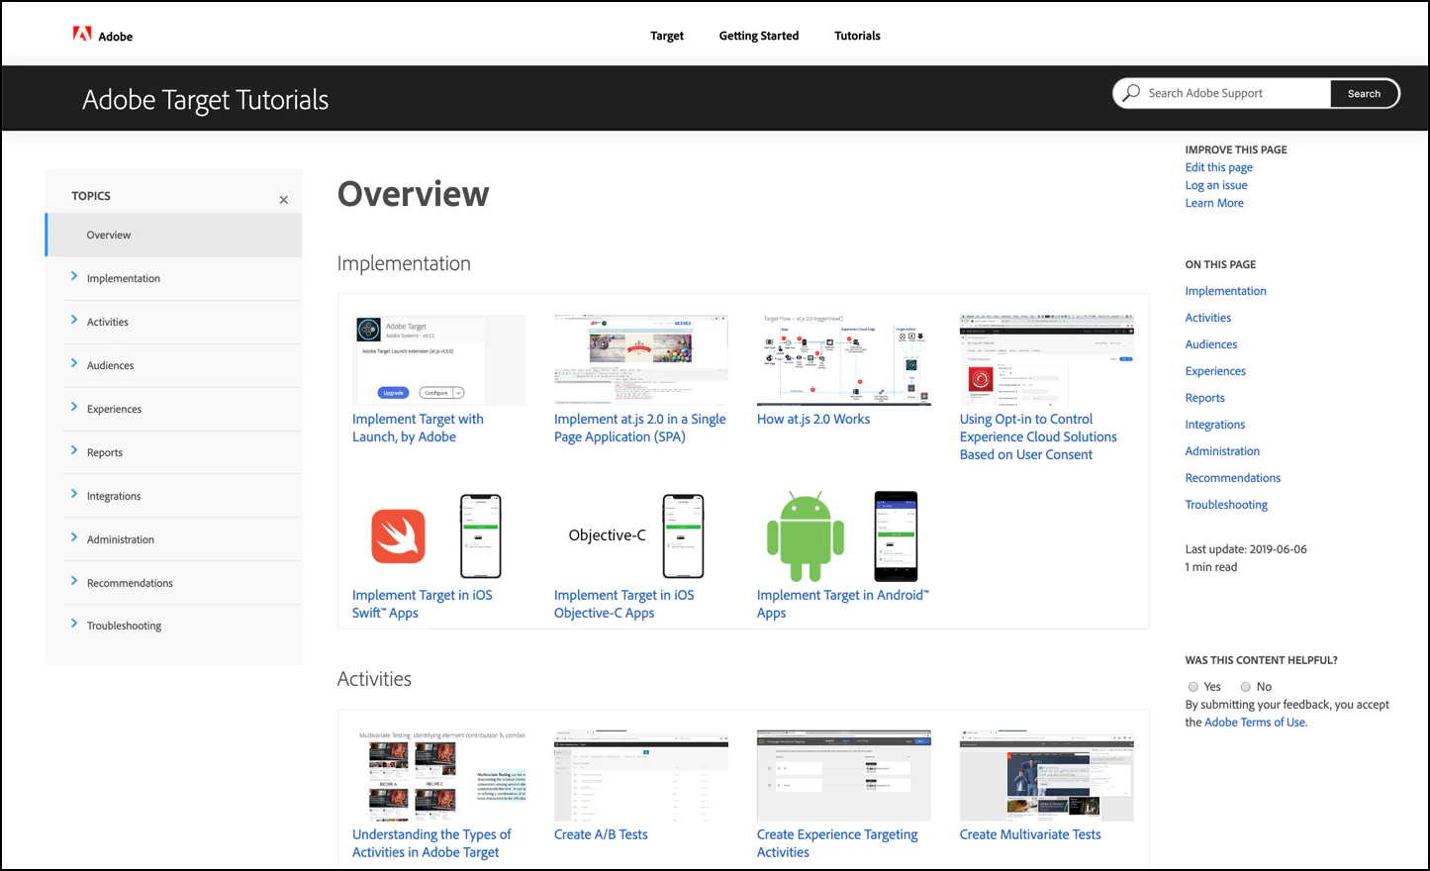Click the smartphone icon beside the Swift logo
The image size is (1430, 871).
pos(480,535)
